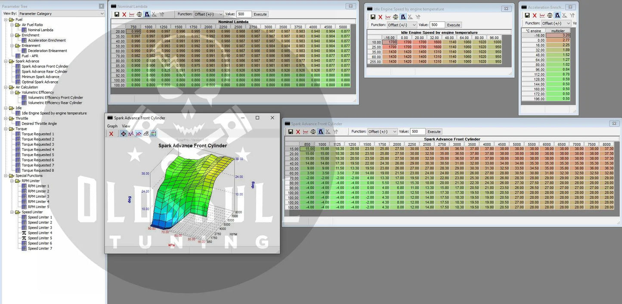This screenshot has width=622, height=304.
Task: Open Function dropdown in Nominal Lambda window
Action: coord(208,14)
